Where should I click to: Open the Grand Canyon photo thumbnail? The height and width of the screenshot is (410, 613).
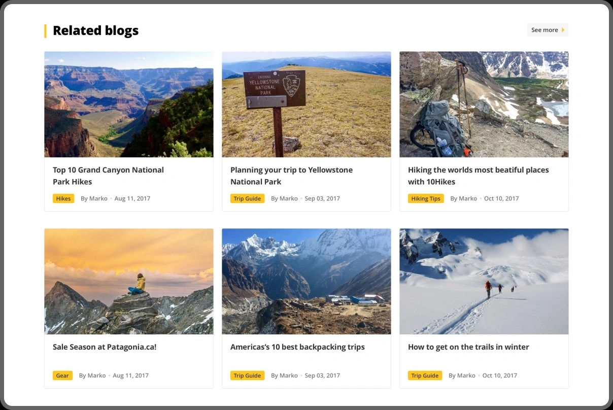(128, 104)
